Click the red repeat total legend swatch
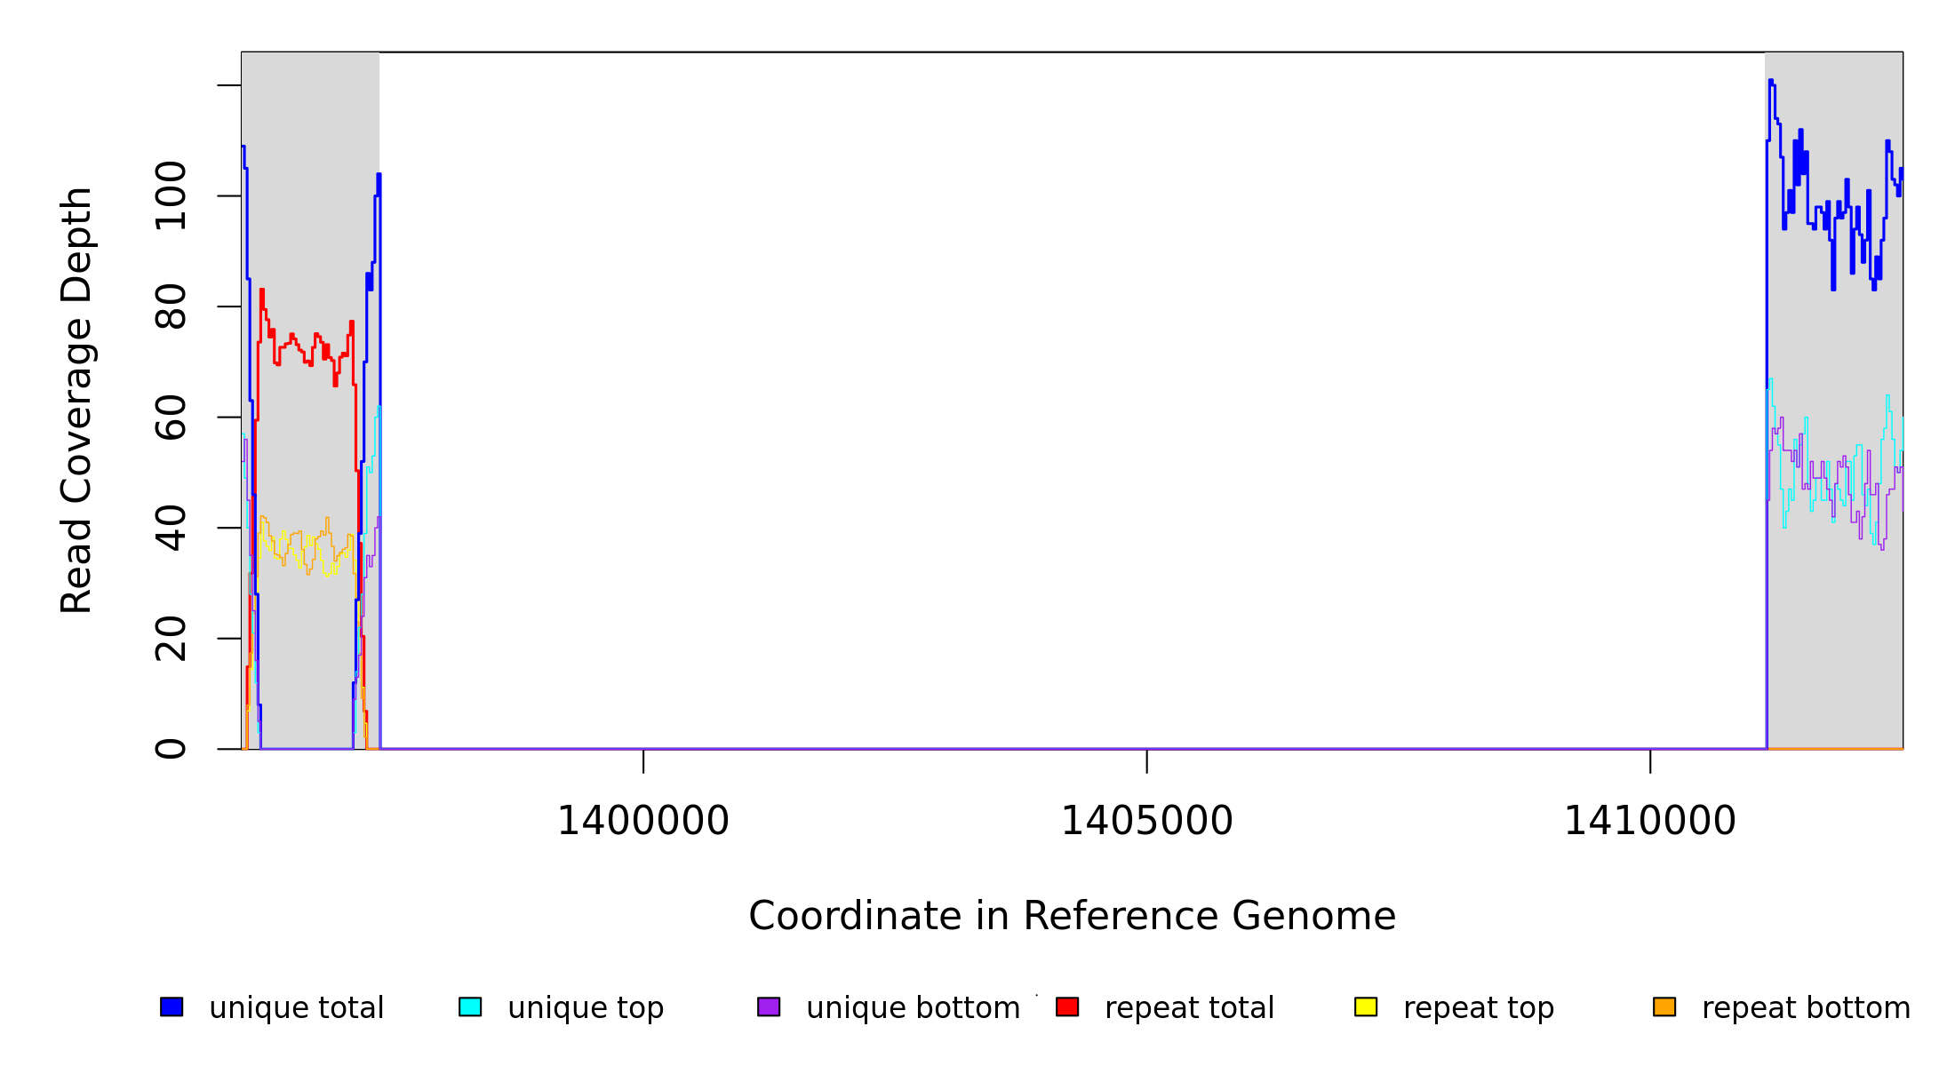Image resolution: width=1955 pixels, height=1066 pixels. pyautogui.click(x=1067, y=1006)
